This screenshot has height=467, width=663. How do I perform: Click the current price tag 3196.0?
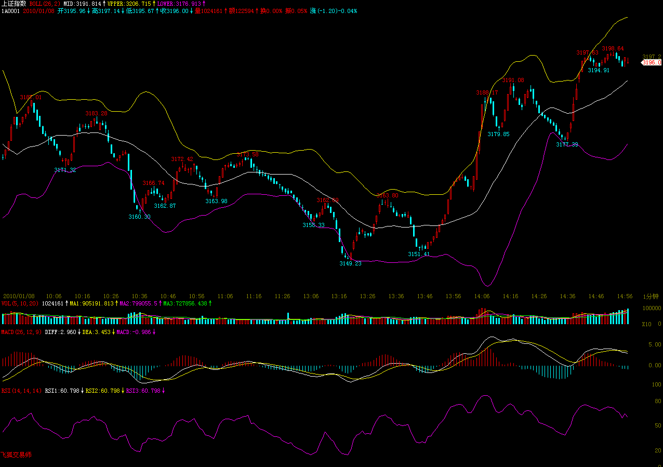click(x=652, y=62)
